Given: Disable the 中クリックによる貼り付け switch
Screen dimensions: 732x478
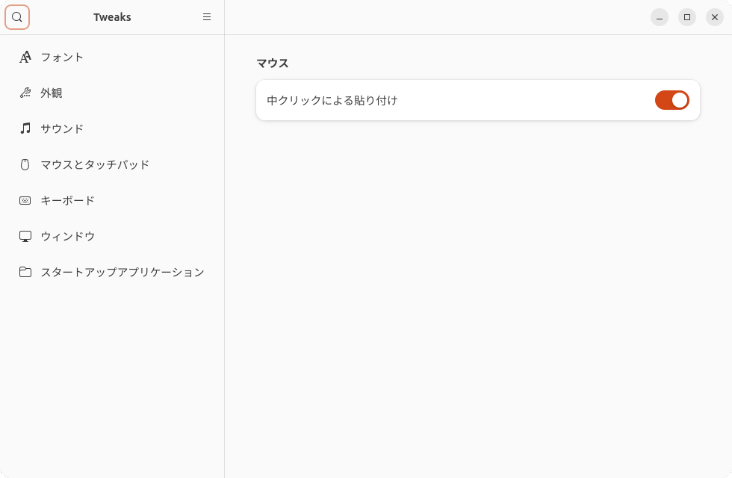Looking at the screenshot, I should (671, 100).
